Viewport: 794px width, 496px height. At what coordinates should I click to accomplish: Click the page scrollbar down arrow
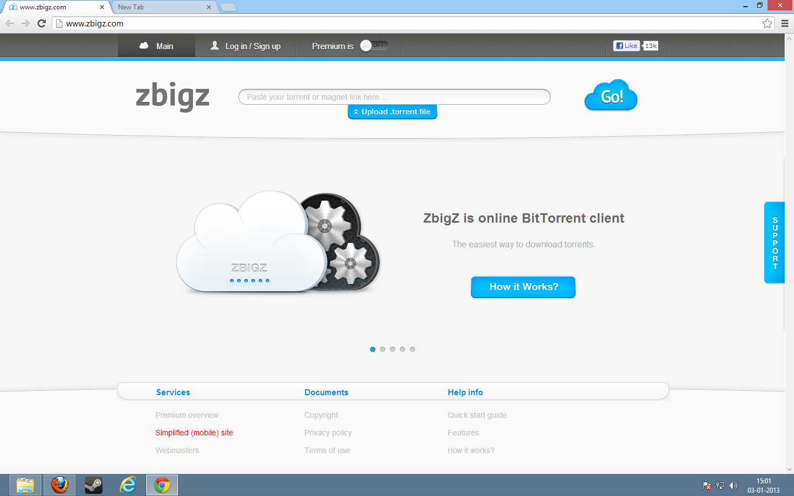coord(789,469)
